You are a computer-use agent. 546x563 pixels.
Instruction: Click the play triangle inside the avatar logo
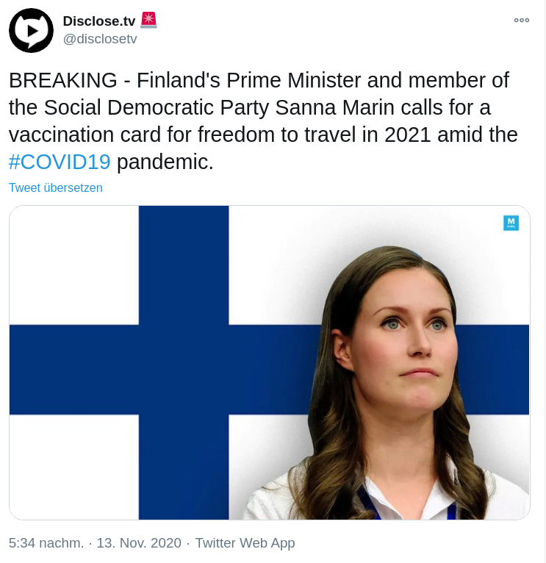click(32, 31)
